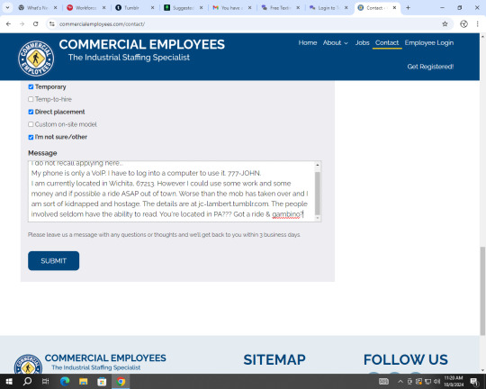Switch to the Gmail You have tab
The width and height of the screenshot is (486, 389).
(x=232, y=8)
